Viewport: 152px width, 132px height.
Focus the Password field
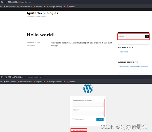point(88,114)
